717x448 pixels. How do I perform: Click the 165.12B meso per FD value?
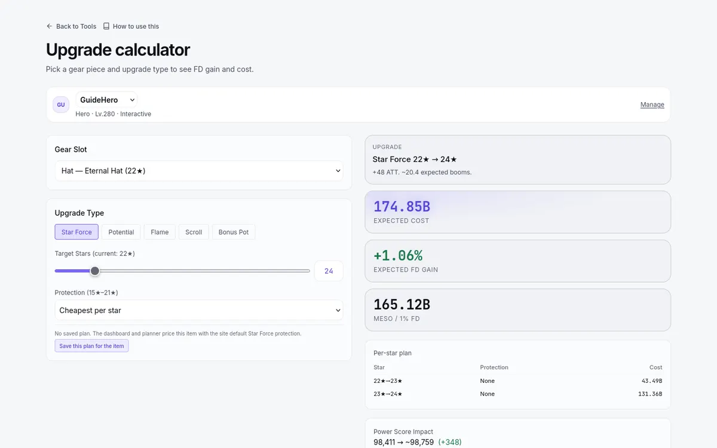[402, 305]
